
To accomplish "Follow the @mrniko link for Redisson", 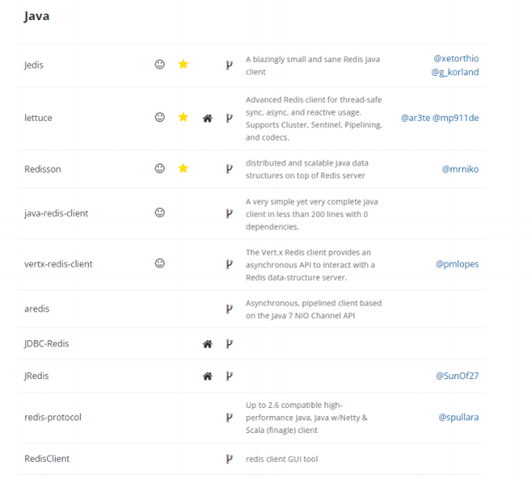I will point(460,169).
